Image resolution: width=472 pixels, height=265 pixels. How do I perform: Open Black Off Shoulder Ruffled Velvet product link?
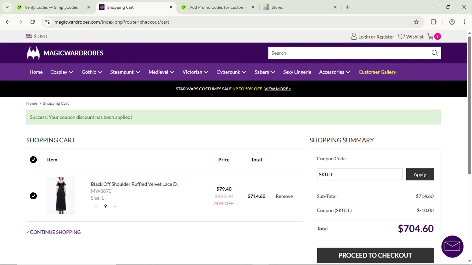[x=135, y=184]
